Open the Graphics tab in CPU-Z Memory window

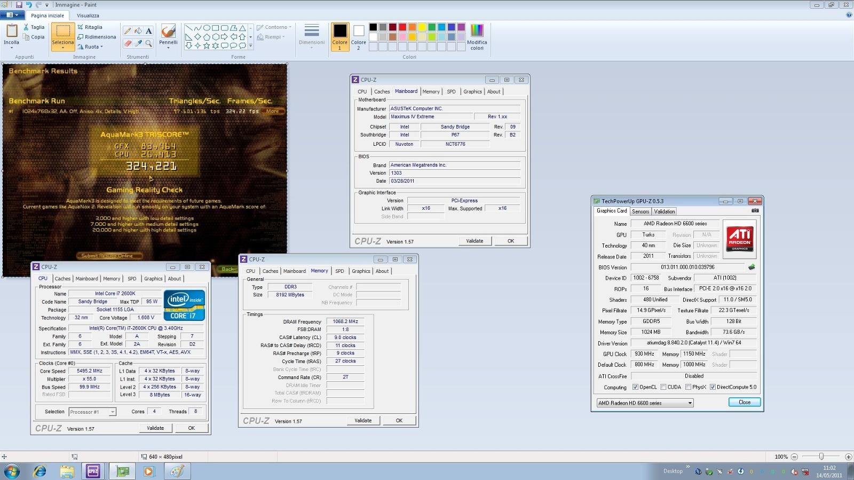click(361, 271)
